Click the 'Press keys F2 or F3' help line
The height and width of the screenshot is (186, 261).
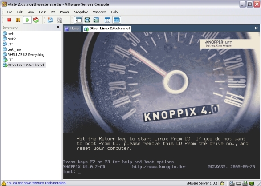pyautogui.click(x=119, y=162)
